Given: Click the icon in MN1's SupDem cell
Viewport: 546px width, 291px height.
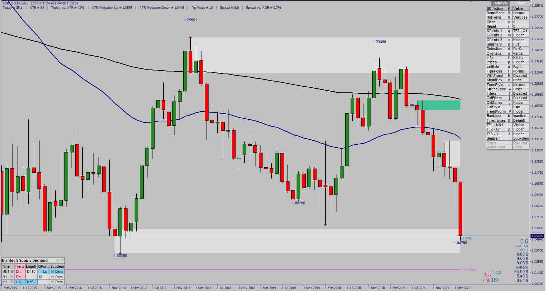Looking at the screenshot, I should 52,271.
